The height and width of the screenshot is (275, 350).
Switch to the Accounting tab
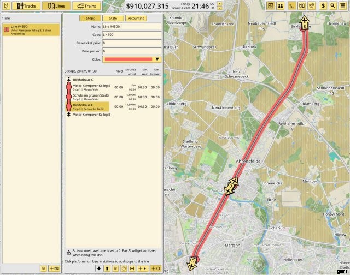tap(136, 18)
